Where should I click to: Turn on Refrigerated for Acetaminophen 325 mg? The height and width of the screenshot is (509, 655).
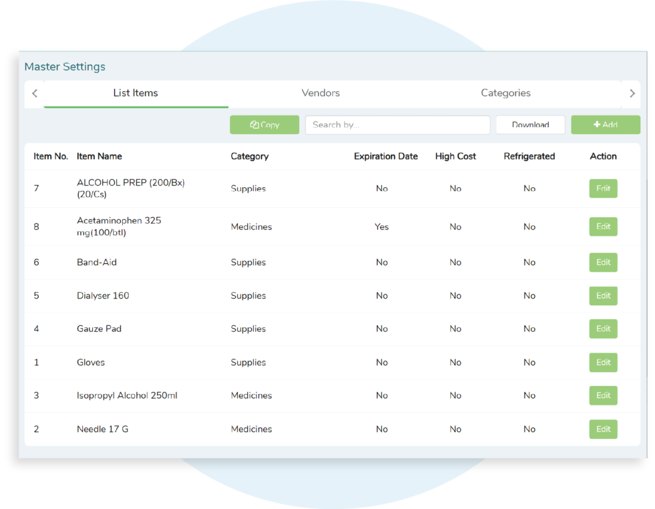(529, 226)
